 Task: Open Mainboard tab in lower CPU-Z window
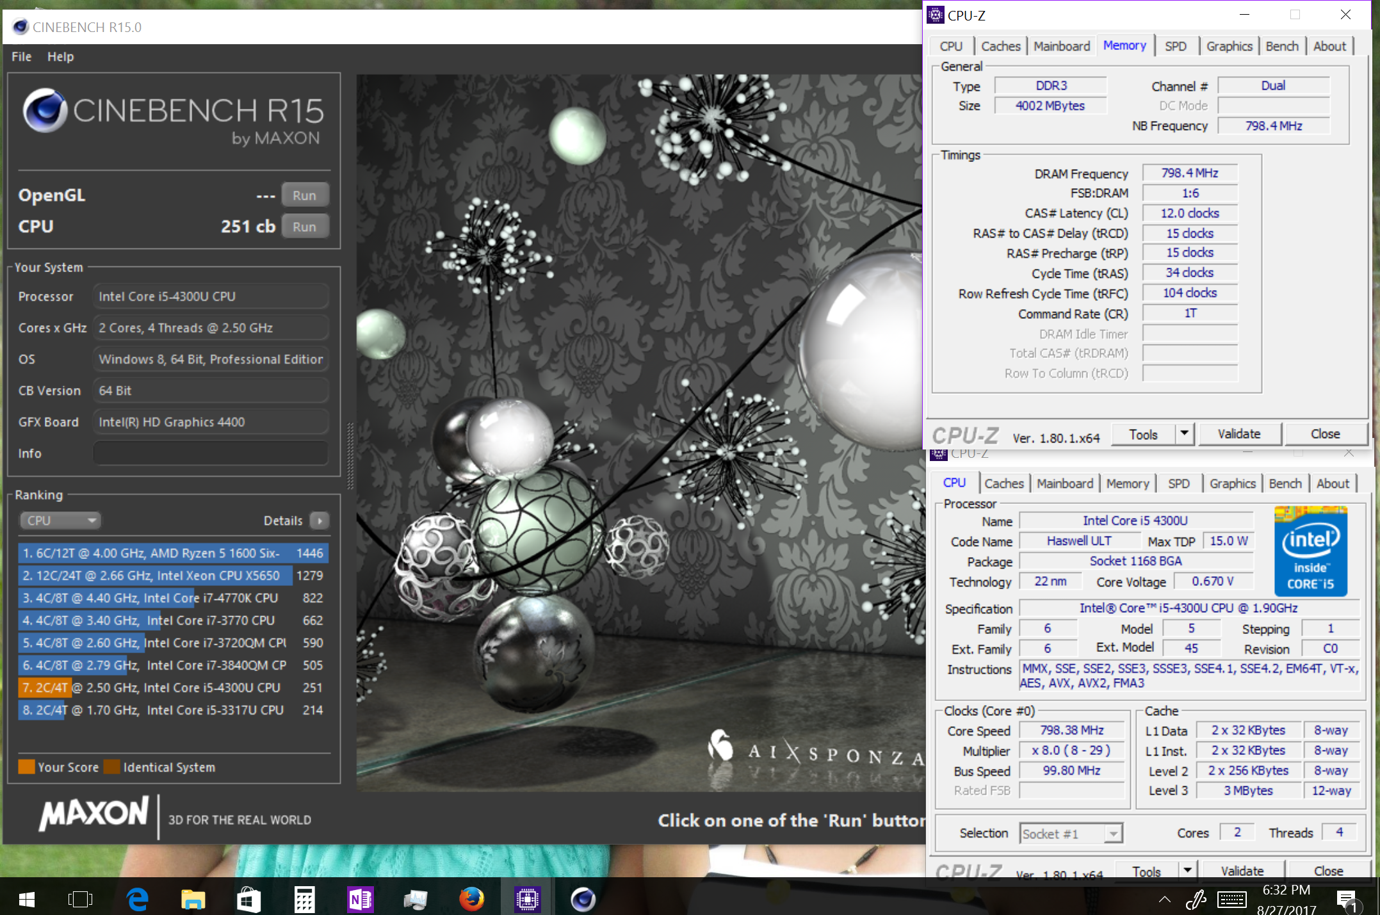pos(1065,483)
